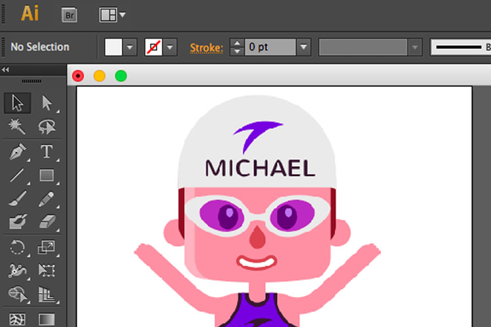
Task: Click the brush definition stroke preview
Action: point(461,47)
